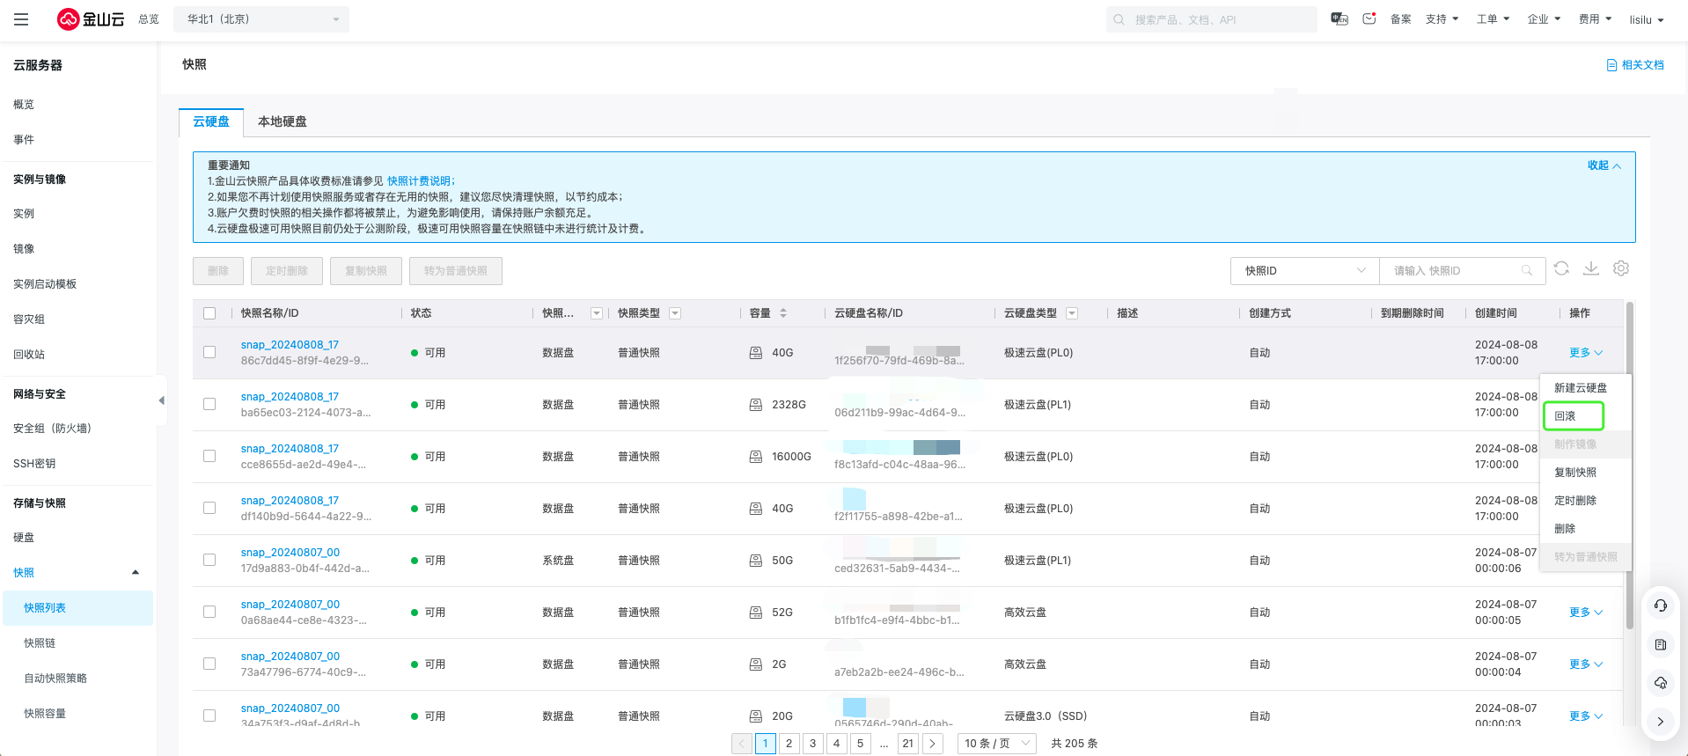
Task: Select the checkbox for the 50G system disk row
Action: [209, 560]
